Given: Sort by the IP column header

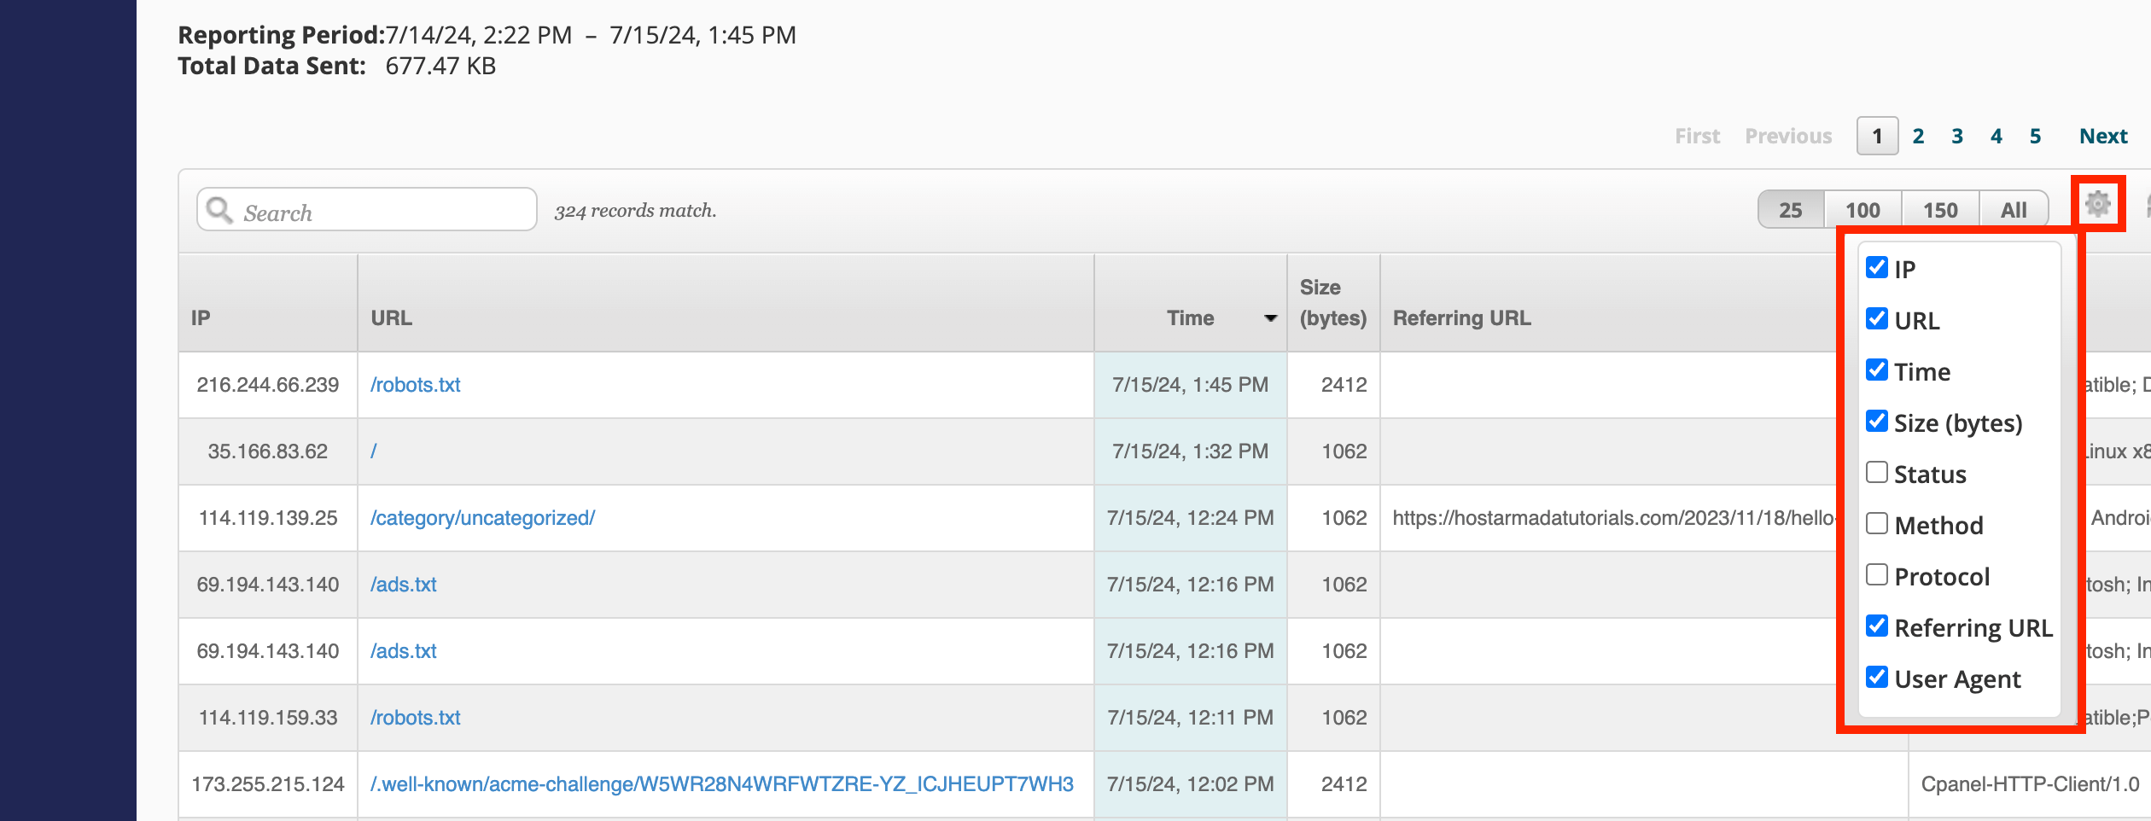Looking at the screenshot, I should pyautogui.click(x=268, y=303).
